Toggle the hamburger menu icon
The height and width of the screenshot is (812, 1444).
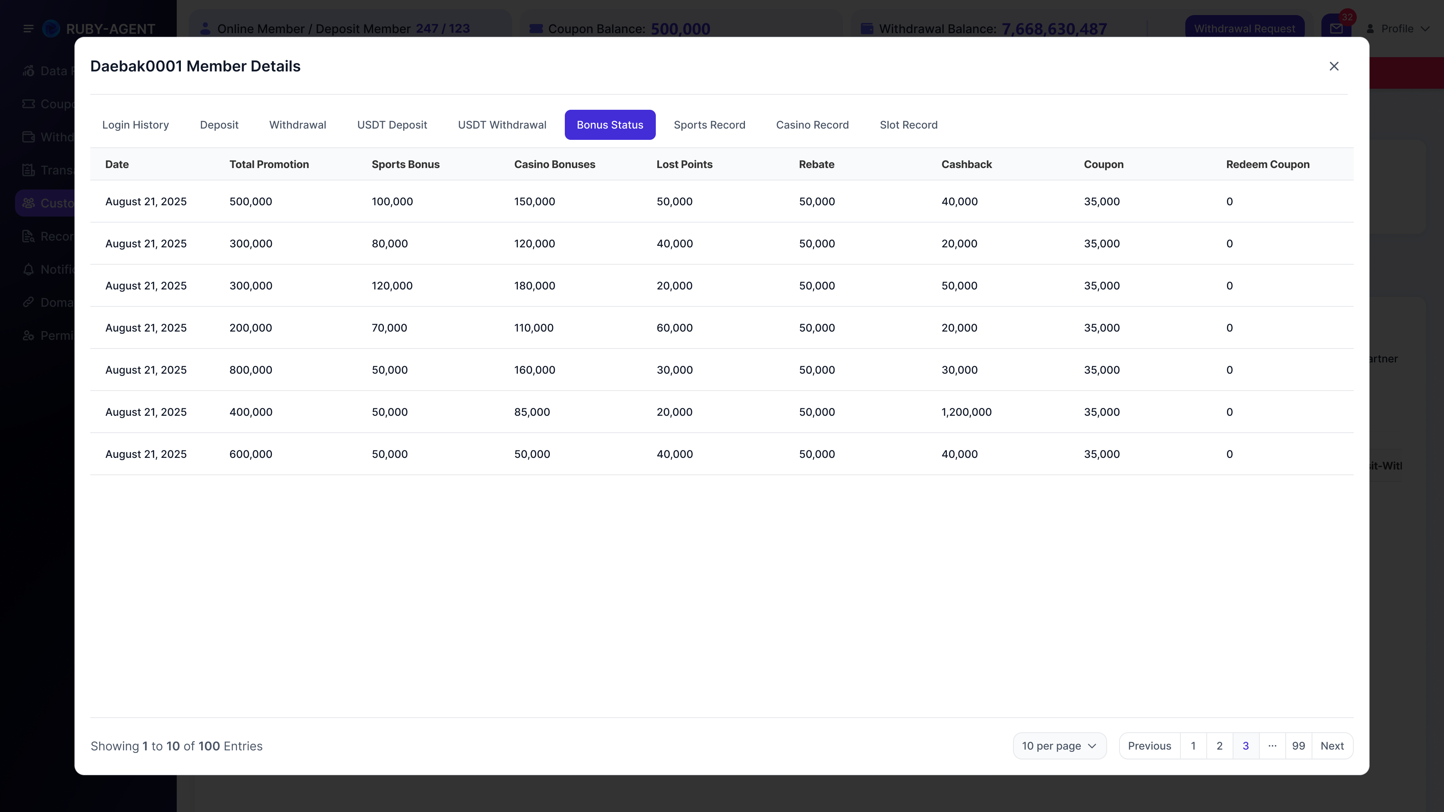[x=28, y=29]
